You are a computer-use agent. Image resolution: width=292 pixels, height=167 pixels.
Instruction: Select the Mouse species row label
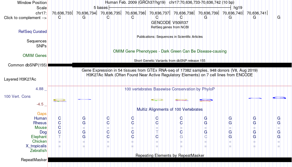point(41,128)
